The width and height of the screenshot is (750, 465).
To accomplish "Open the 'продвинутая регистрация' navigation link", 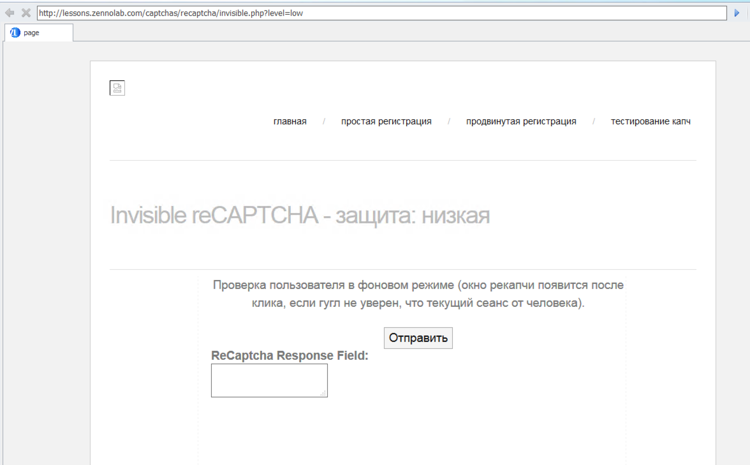I will point(521,121).
